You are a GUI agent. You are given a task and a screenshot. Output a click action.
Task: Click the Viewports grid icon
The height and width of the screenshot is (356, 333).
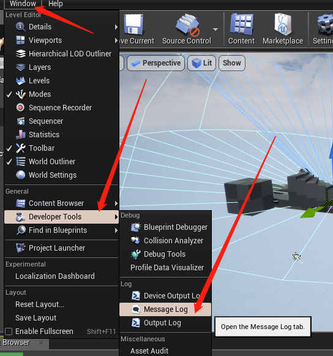(x=21, y=40)
